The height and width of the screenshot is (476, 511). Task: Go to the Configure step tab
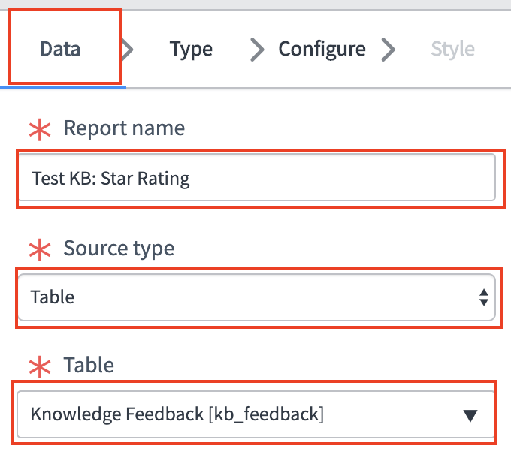[x=322, y=50]
